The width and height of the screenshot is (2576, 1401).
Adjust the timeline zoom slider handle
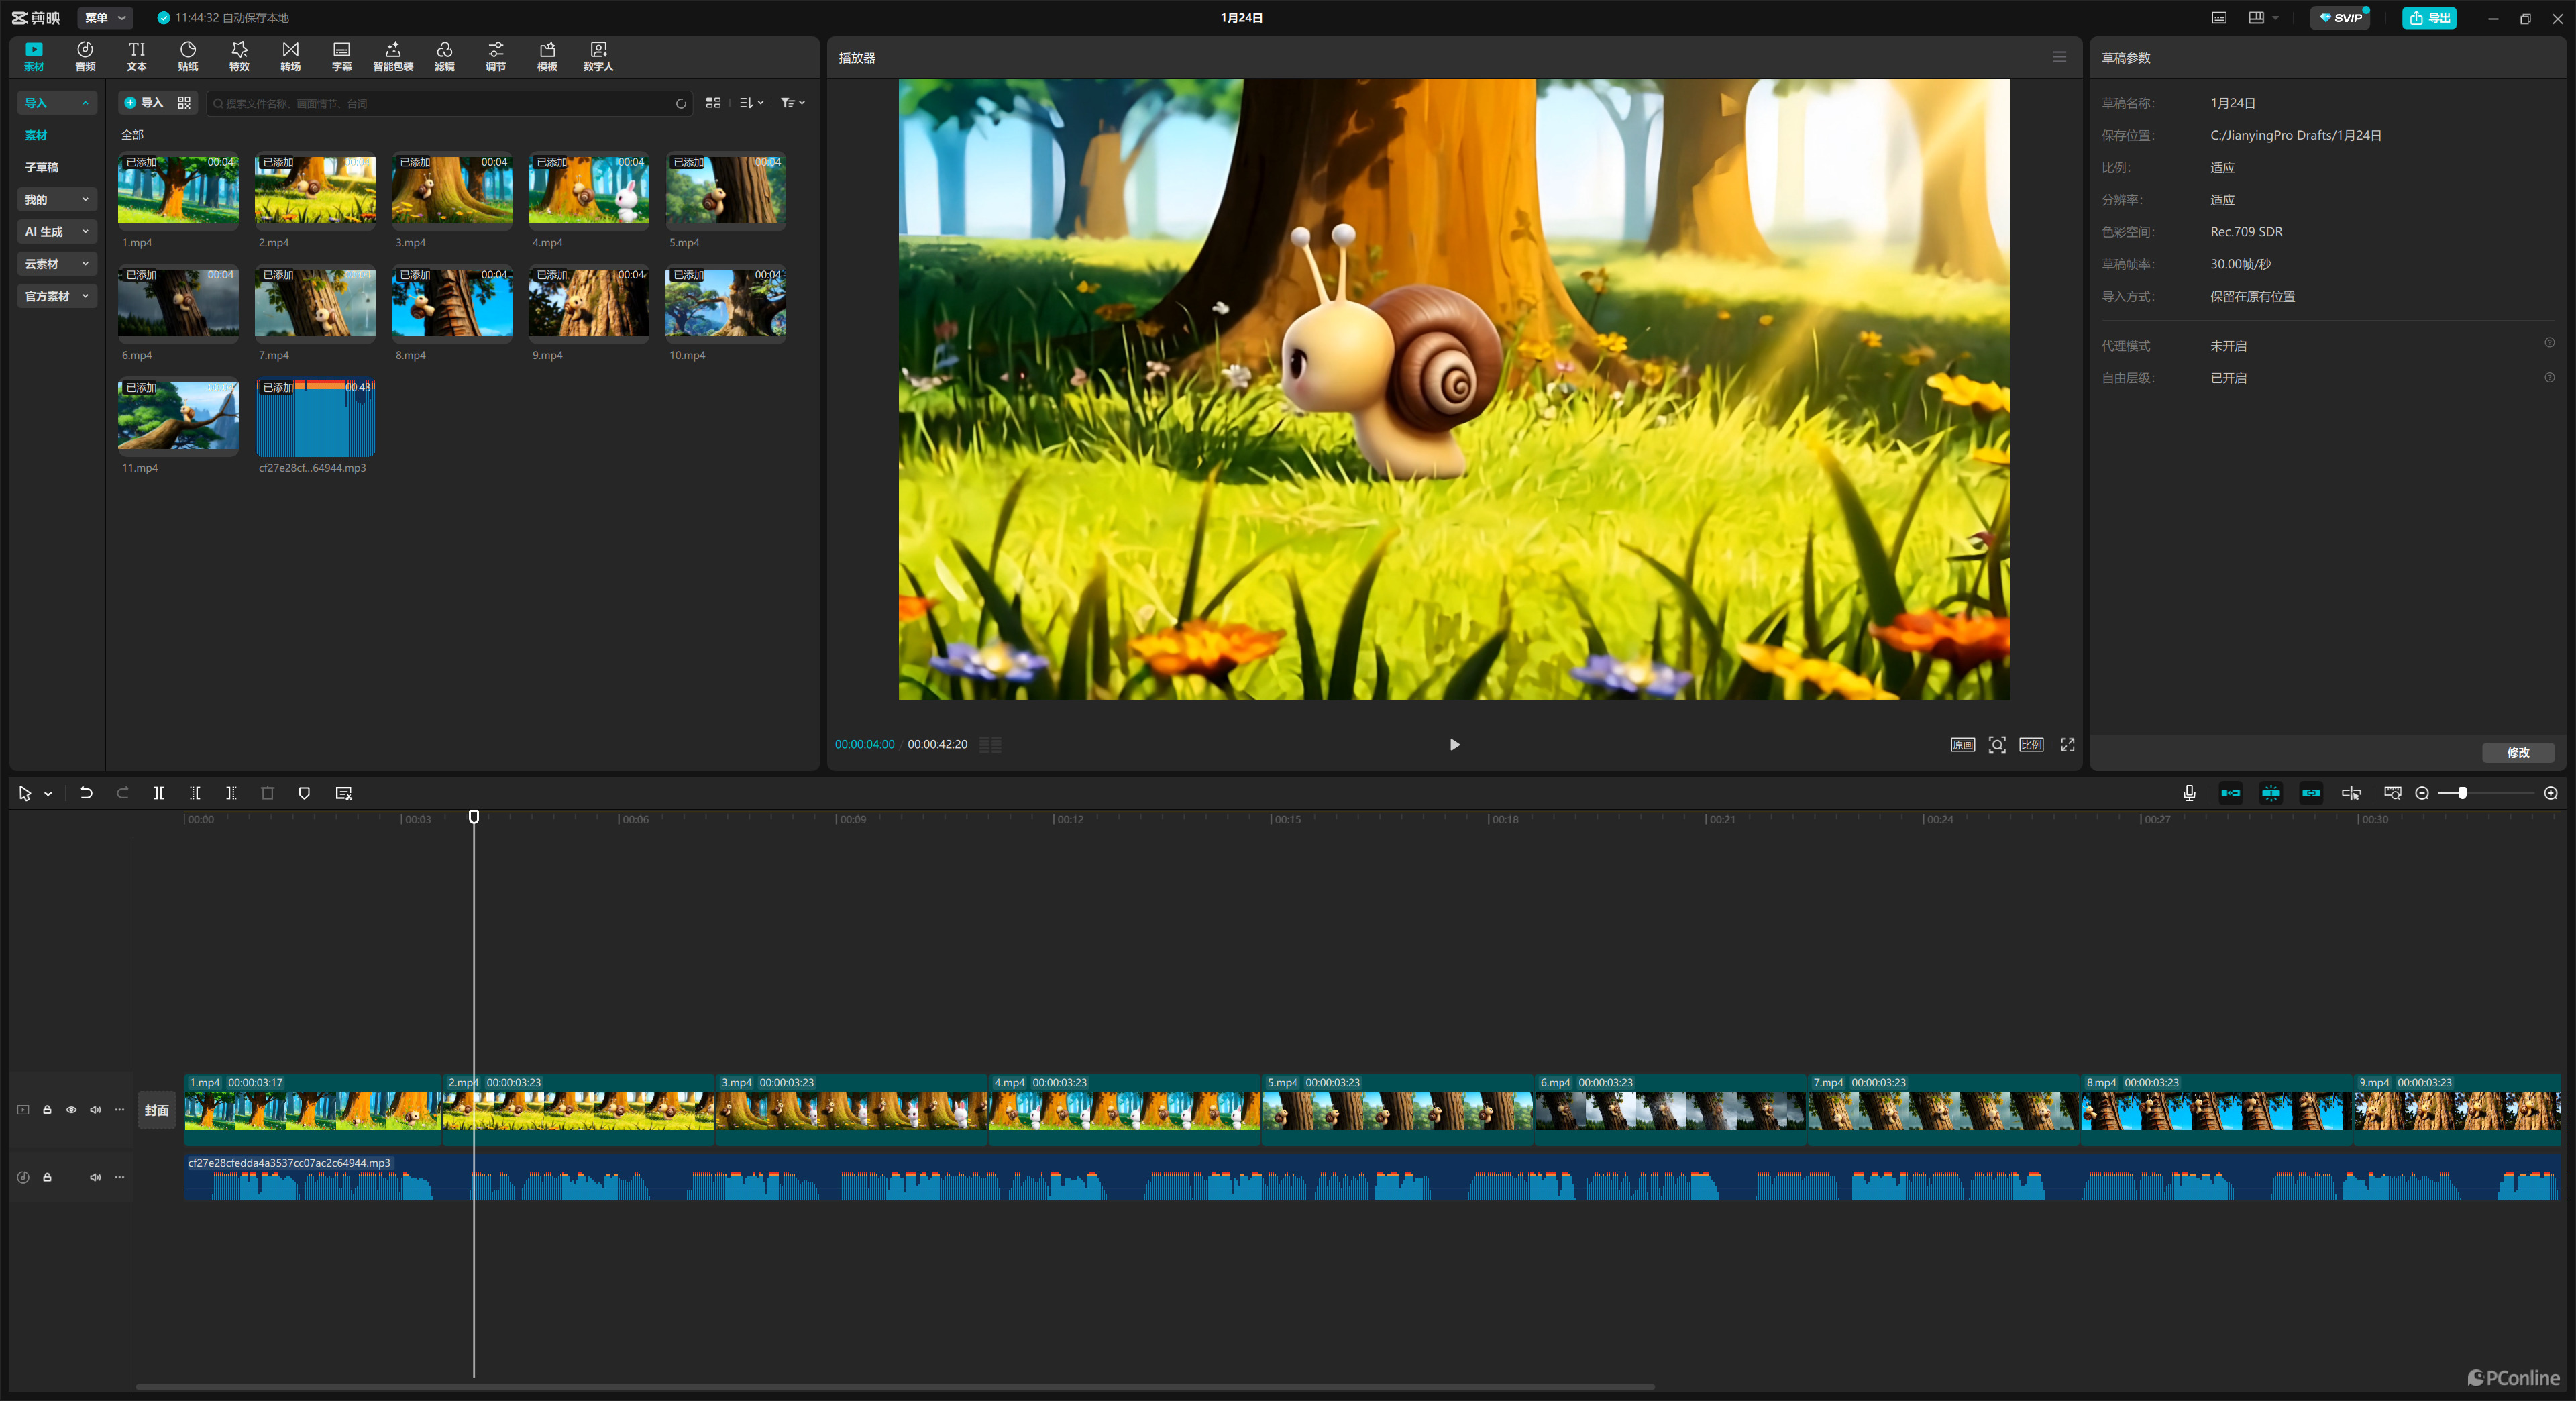[2461, 793]
